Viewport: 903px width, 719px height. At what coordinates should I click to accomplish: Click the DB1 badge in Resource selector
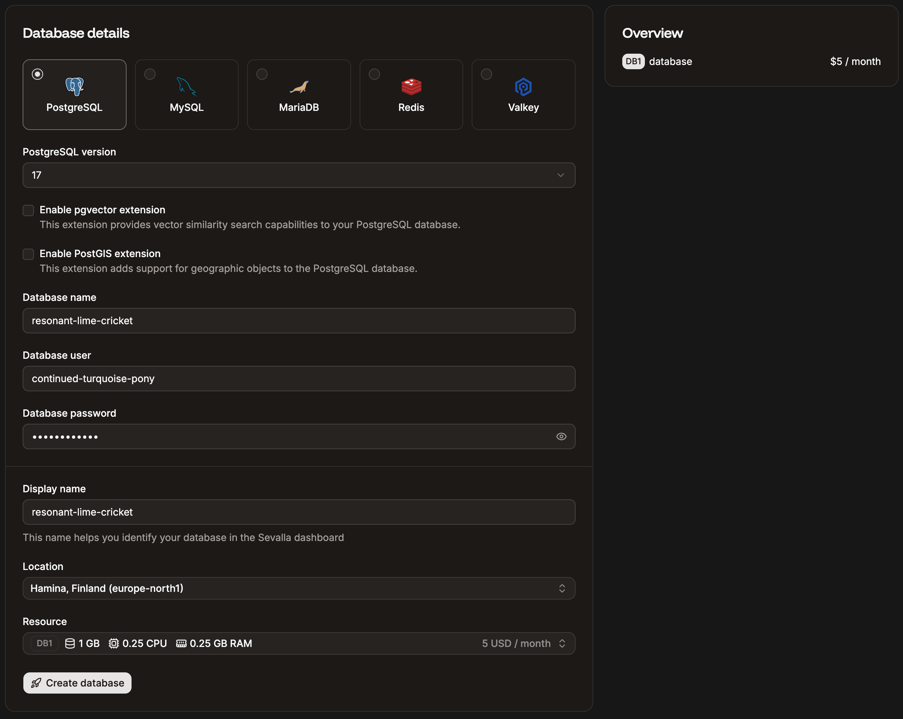[x=45, y=643]
